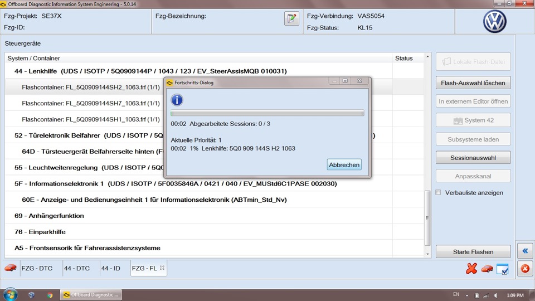The width and height of the screenshot is (535, 301).
Task: Click the Starte Flashen button
Action: coord(473,251)
